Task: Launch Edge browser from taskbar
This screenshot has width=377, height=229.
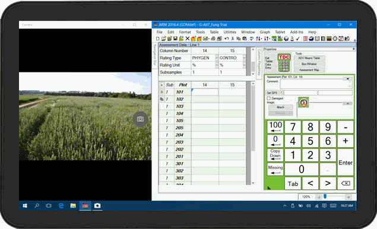Action: 61,206
